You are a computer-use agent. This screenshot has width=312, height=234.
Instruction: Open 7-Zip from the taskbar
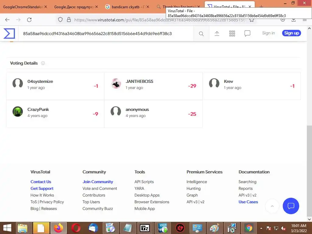pos(145,228)
